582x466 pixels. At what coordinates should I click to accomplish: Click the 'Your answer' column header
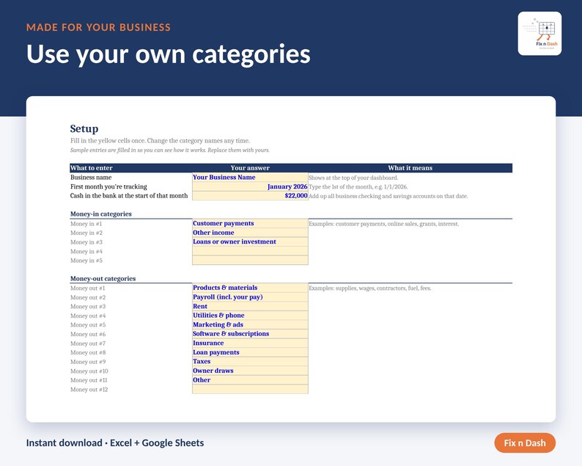pos(250,168)
